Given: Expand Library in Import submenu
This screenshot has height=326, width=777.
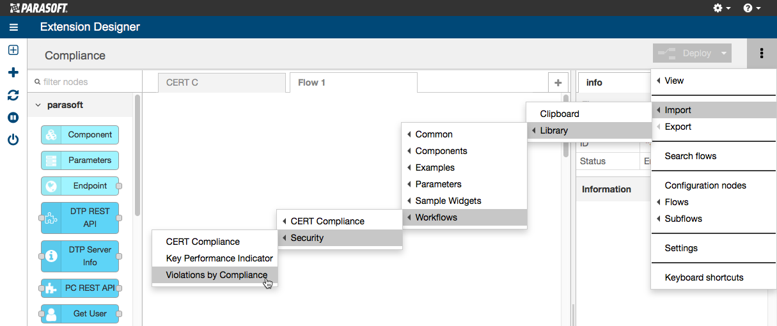Looking at the screenshot, I should pyautogui.click(x=588, y=130).
